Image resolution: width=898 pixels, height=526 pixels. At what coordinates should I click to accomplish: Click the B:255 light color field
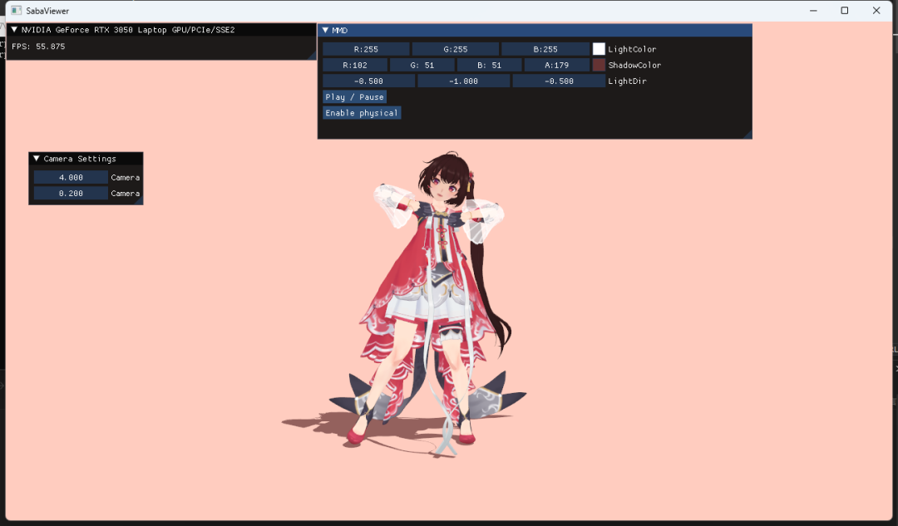coord(545,48)
